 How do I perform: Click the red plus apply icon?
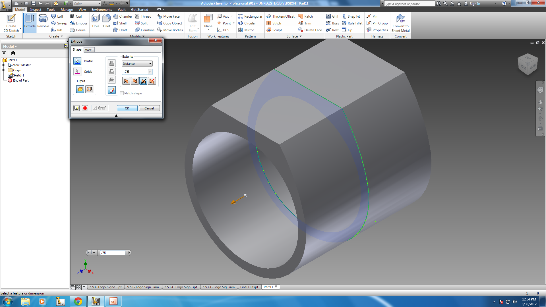pyautogui.click(x=85, y=108)
